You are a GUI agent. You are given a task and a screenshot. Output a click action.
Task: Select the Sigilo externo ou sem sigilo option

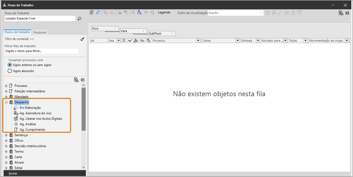point(10,65)
